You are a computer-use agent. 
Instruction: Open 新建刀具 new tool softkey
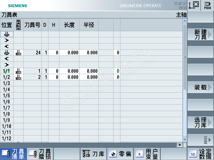tap(200, 34)
